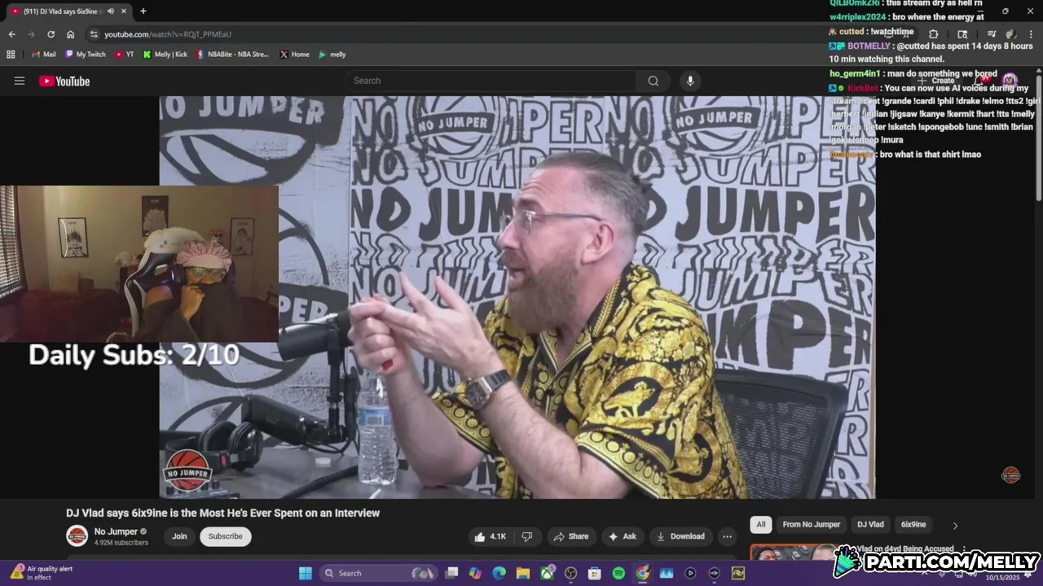Open the My Twitch bookmark
Viewport: 1043px width, 586px height.
point(86,55)
